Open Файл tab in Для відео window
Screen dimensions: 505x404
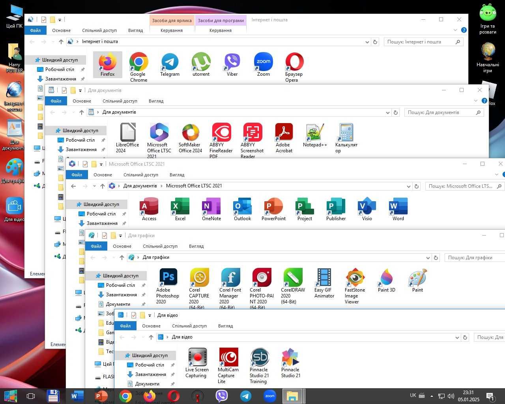(x=125, y=326)
